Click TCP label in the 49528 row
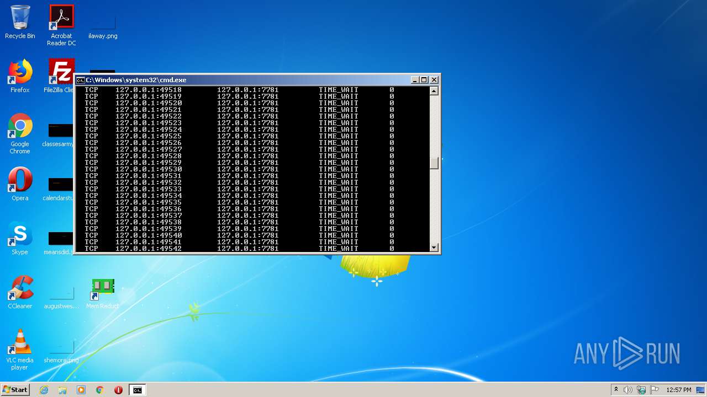The height and width of the screenshot is (397, 707). click(x=91, y=156)
